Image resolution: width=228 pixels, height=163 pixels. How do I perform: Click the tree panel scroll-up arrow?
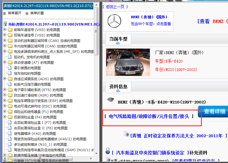click(x=96, y=5)
